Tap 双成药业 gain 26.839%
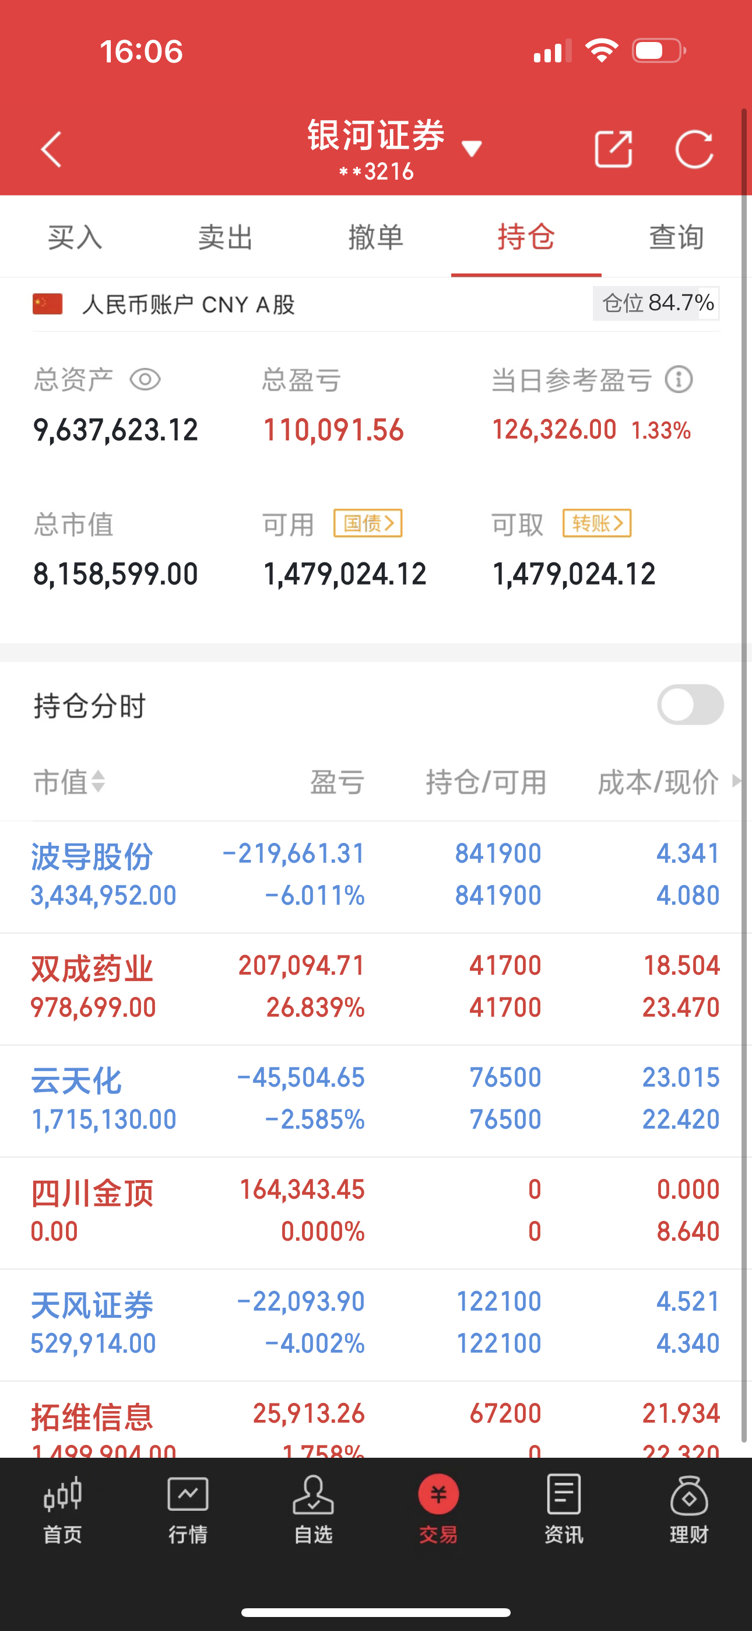752x1631 pixels. coord(315,1007)
